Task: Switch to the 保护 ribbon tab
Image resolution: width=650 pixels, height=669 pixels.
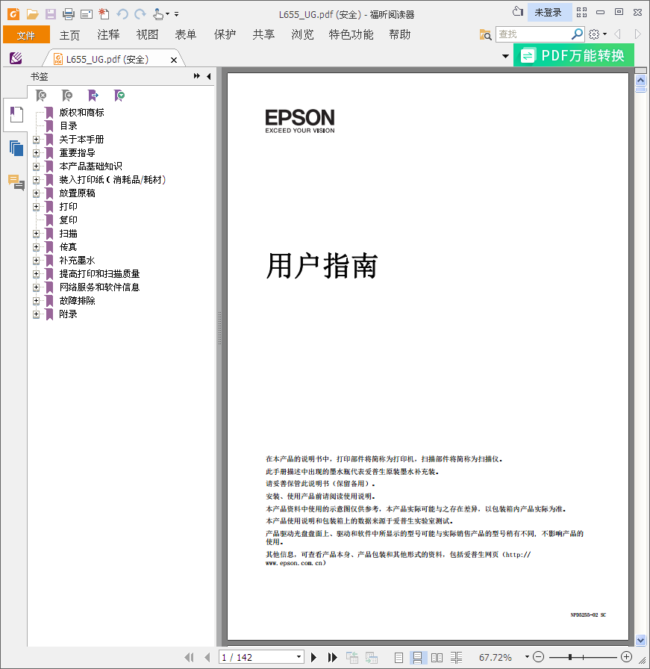Action: click(x=225, y=34)
